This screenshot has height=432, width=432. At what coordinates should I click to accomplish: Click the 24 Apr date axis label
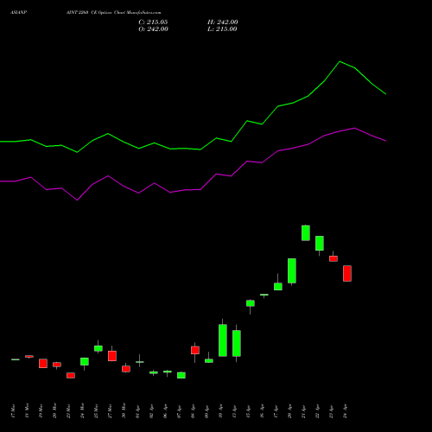345,411
